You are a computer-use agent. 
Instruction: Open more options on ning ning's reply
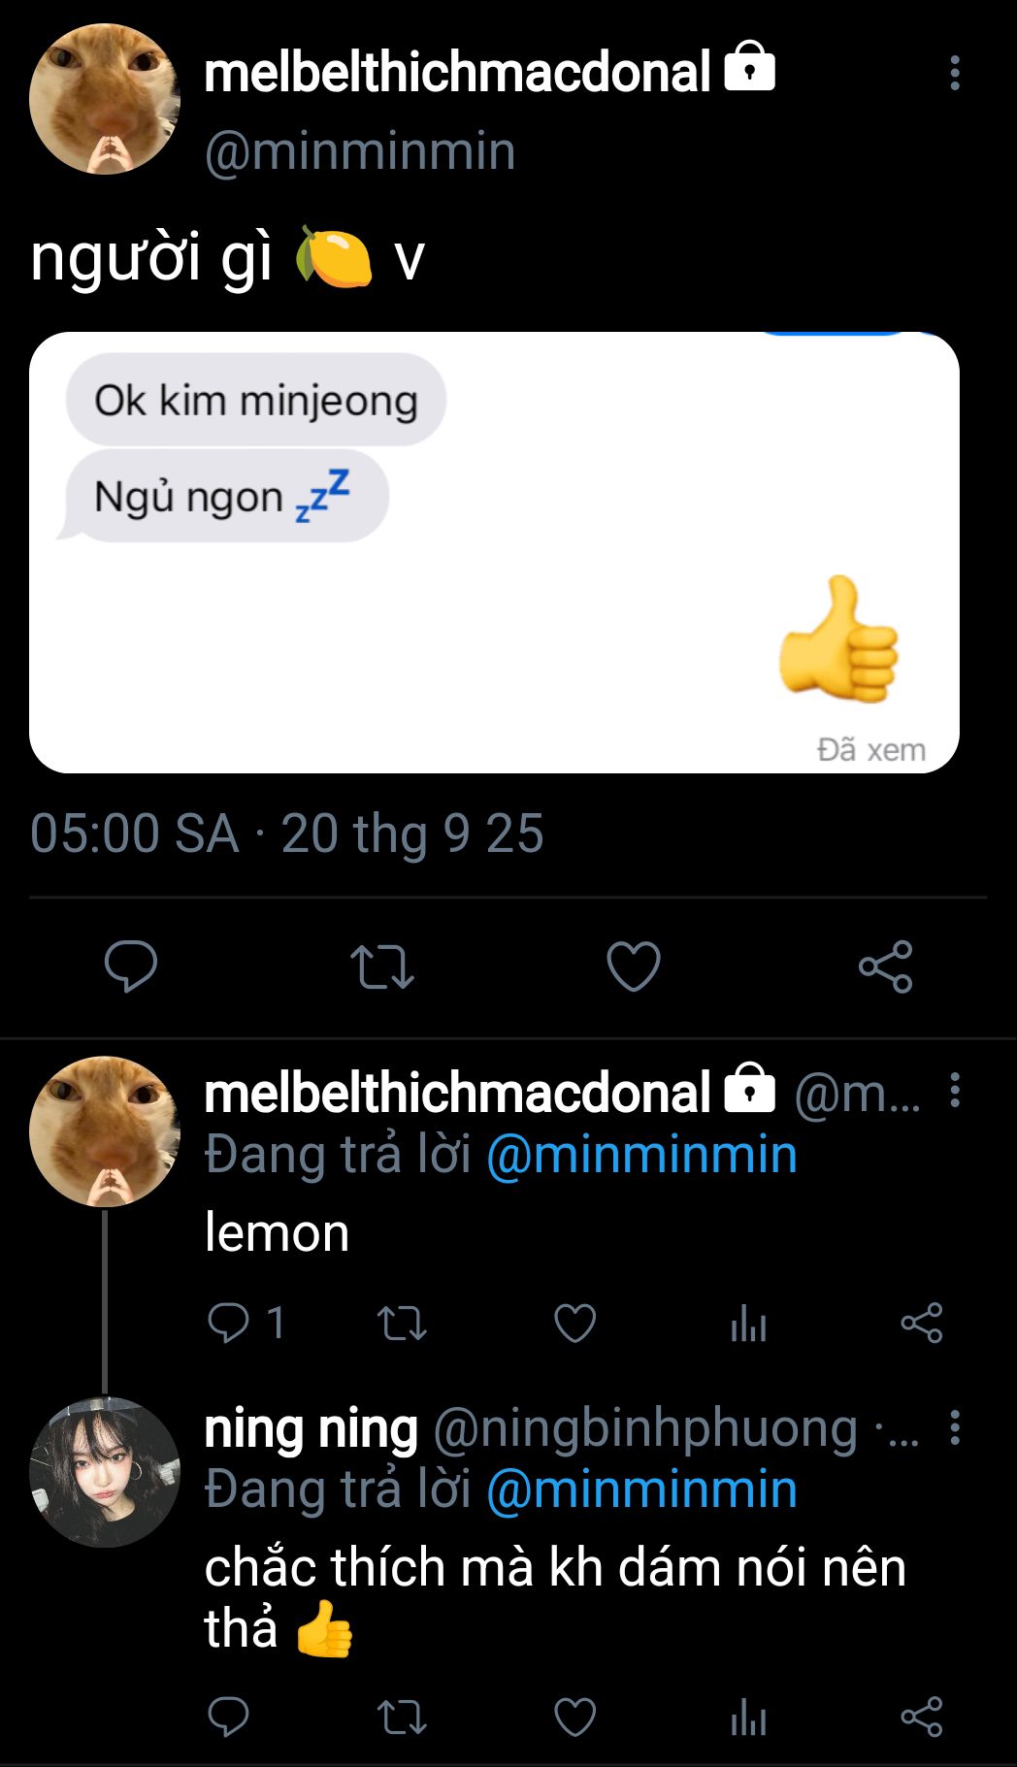pos(955,1427)
